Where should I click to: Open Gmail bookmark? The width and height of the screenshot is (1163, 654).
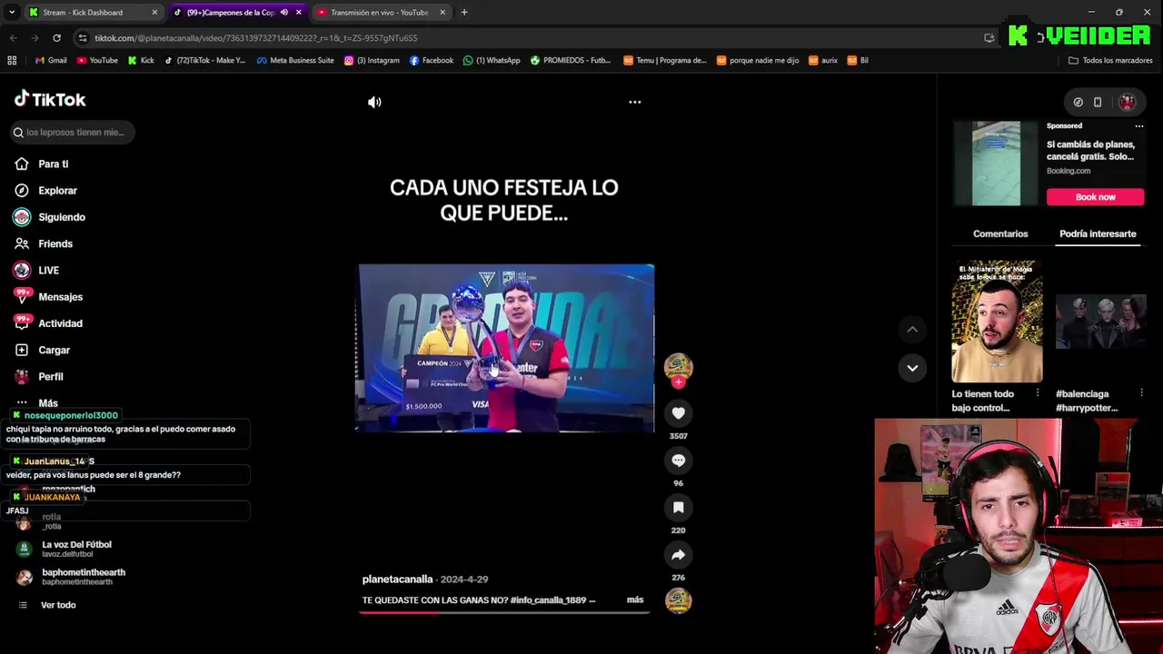[x=51, y=61]
